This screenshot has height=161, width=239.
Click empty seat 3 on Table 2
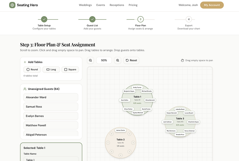pos(133,143)
